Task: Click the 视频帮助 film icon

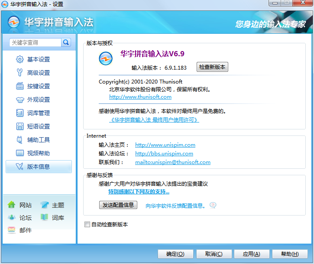Action: click(20, 153)
